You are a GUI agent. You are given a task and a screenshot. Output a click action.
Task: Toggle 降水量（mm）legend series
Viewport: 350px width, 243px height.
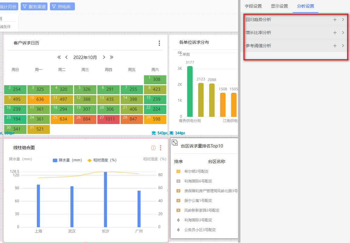[67, 160]
